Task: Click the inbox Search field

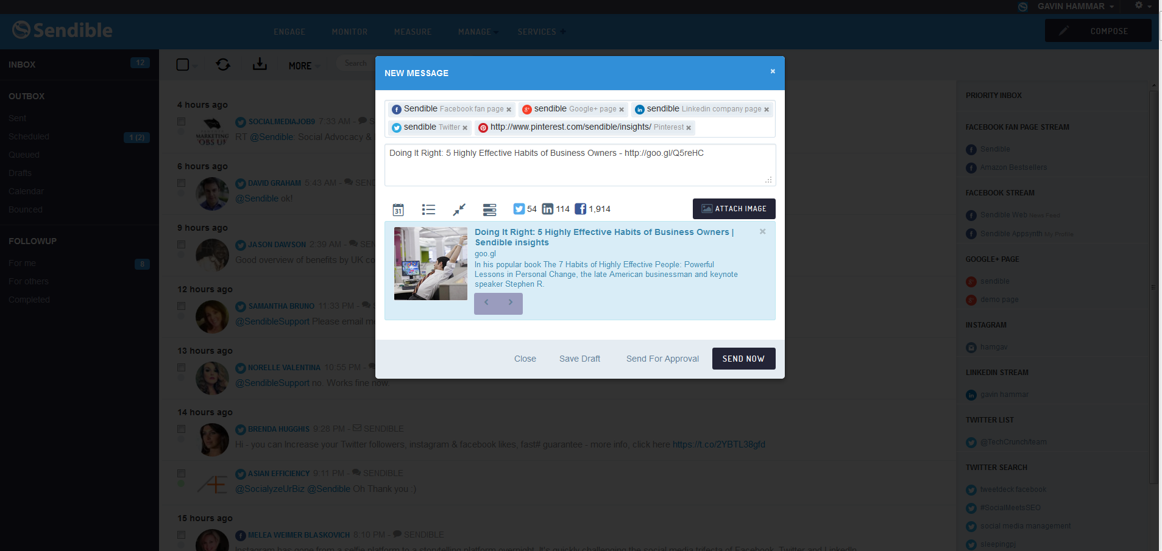Action: (x=356, y=63)
